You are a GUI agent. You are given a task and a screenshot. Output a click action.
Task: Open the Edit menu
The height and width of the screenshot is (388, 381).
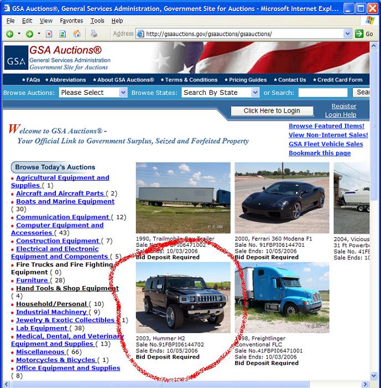[x=27, y=21]
